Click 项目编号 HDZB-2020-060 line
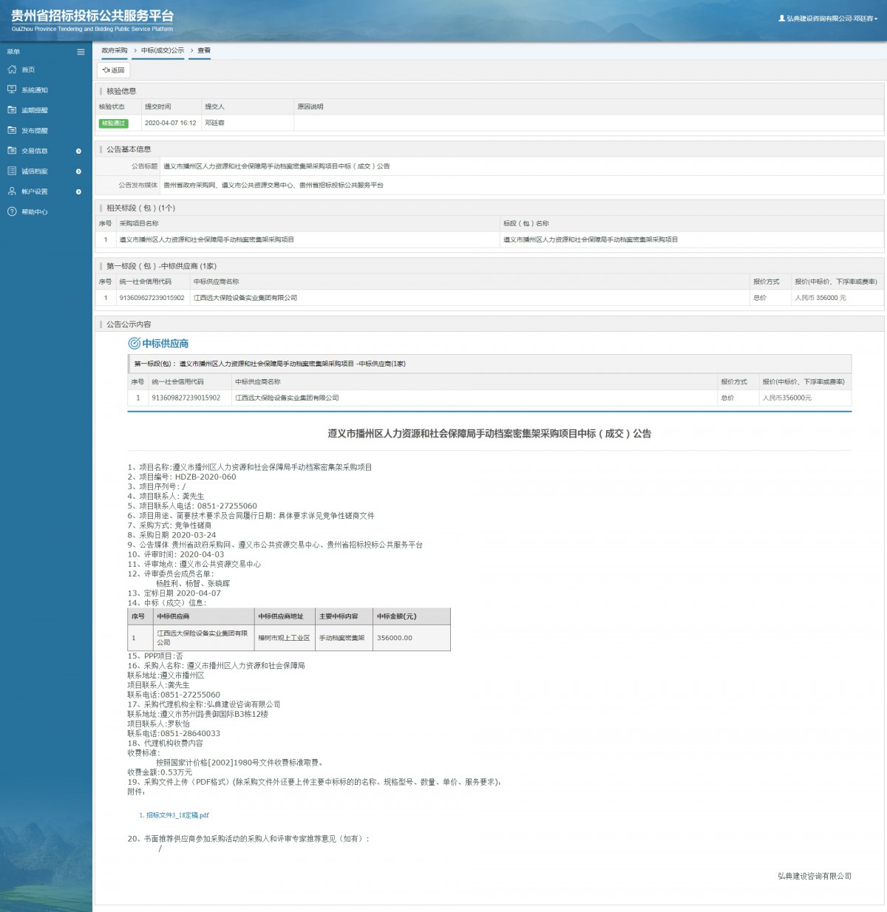887x912 pixels. point(182,477)
